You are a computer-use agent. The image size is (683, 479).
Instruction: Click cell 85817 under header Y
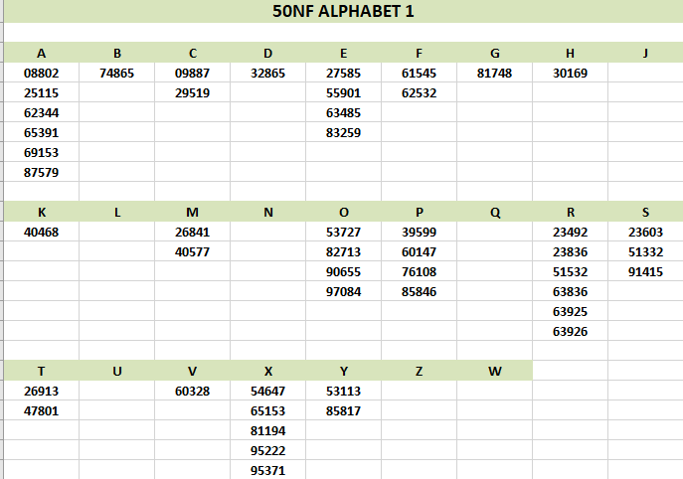point(343,410)
